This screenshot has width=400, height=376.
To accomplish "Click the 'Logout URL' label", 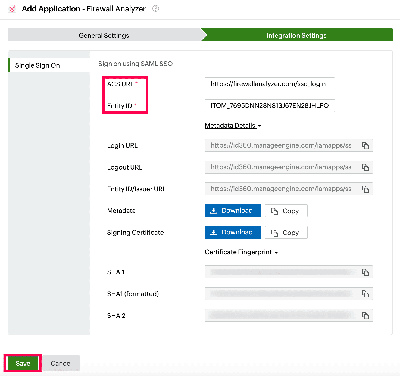I will pos(125,167).
